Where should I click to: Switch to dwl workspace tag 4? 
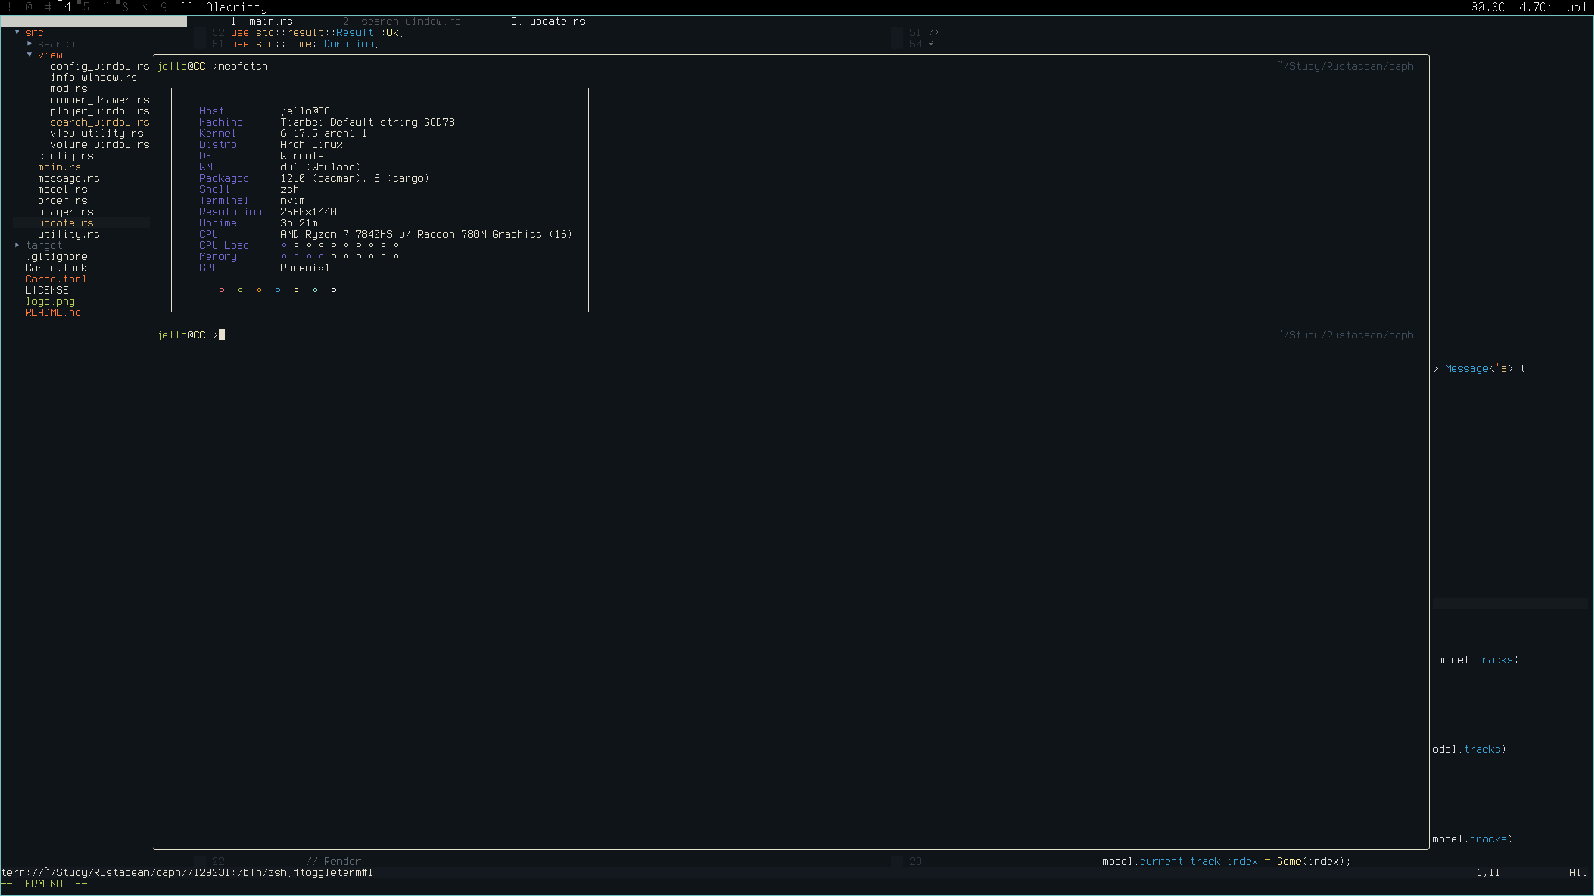(67, 7)
